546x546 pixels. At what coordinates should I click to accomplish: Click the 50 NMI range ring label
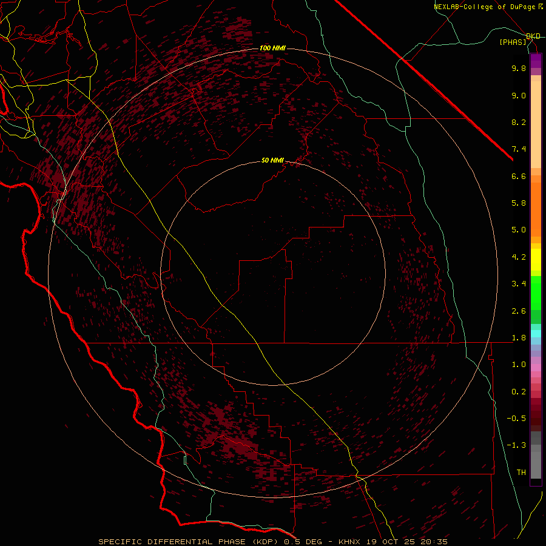click(272, 160)
